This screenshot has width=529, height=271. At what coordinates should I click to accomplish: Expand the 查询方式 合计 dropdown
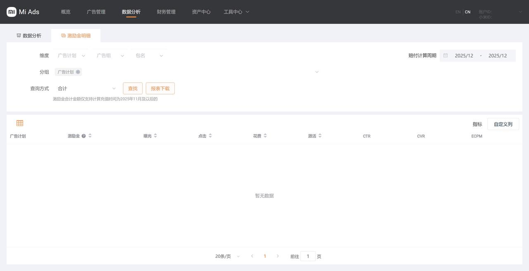point(87,88)
